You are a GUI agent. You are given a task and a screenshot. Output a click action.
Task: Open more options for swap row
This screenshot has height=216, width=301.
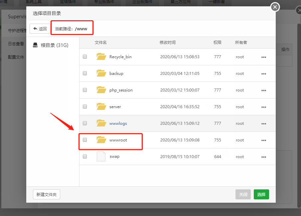(x=263, y=157)
